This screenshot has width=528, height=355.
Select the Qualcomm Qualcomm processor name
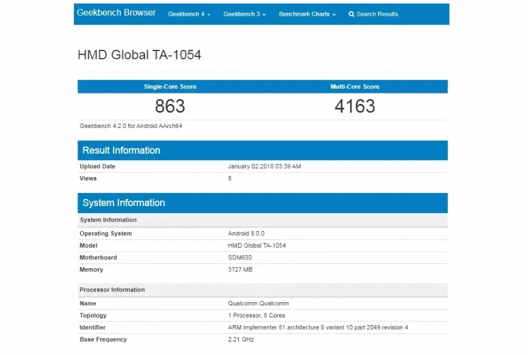[x=258, y=303]
